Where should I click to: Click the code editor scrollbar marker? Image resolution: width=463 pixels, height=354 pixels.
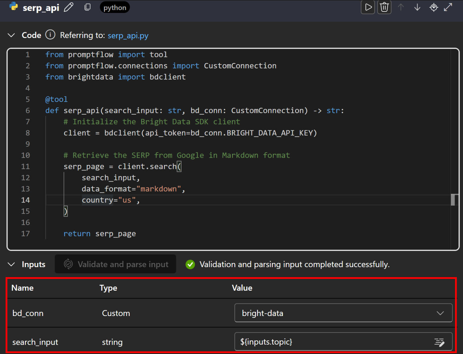(453, 200)
